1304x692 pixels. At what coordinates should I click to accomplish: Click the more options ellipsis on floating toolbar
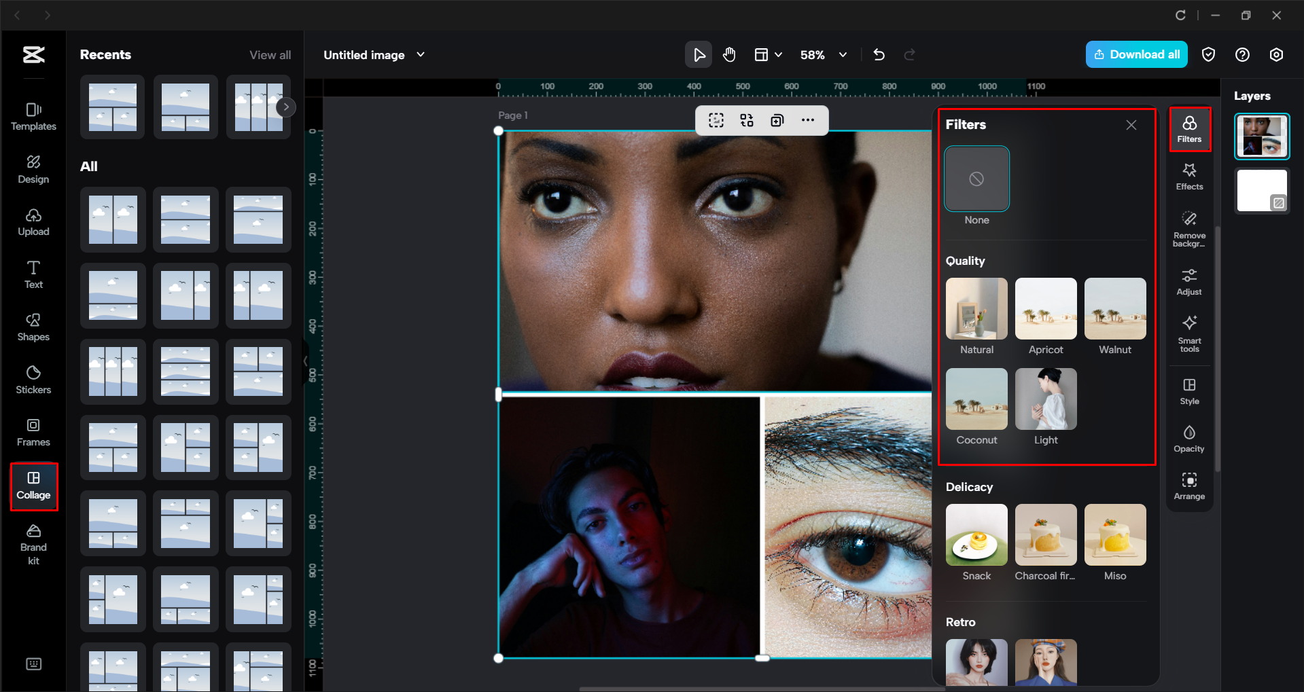[x=807, y=120]
